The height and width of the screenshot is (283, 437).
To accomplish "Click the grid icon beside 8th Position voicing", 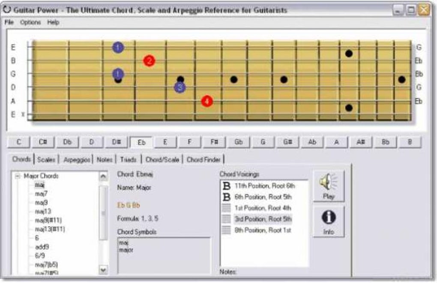I will pyautogui.click(x=226, y=230).
